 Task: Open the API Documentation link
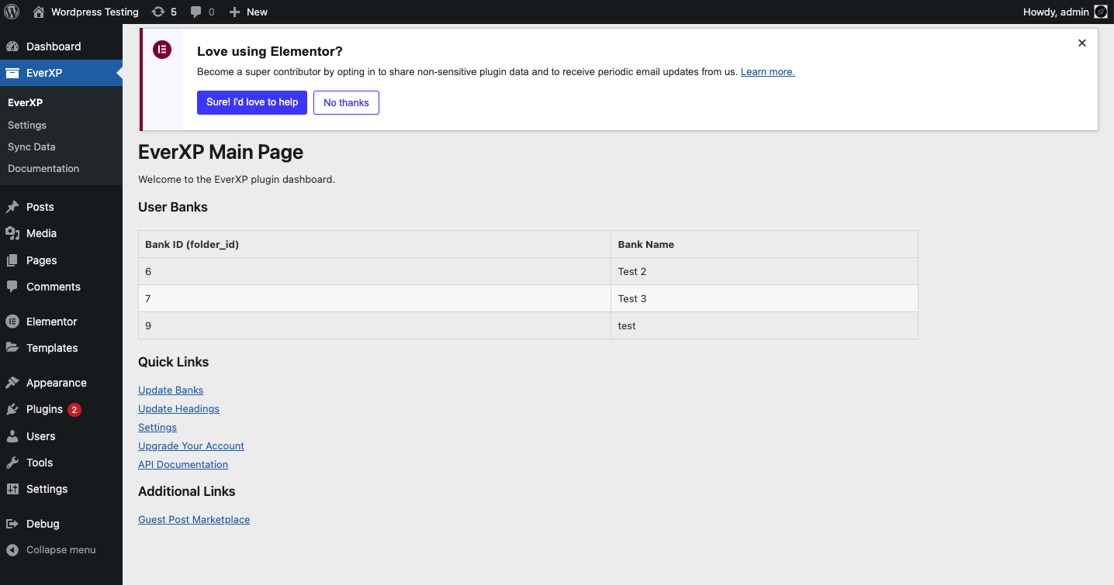(183, 464)
